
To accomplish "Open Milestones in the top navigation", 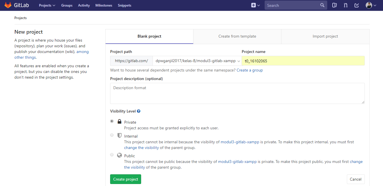I will pyautogui.click(x=104, y=5).
